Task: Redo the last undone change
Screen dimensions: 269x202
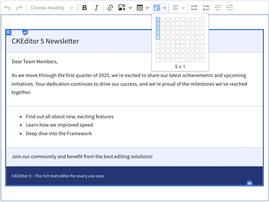Action: pyautogui.click(x=19, y=8)
